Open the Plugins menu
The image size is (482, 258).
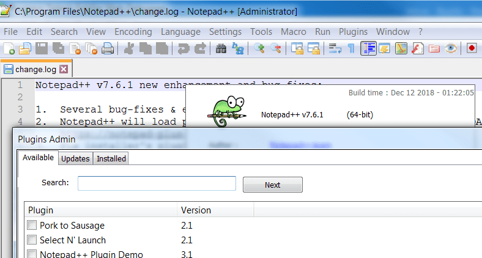353,32
